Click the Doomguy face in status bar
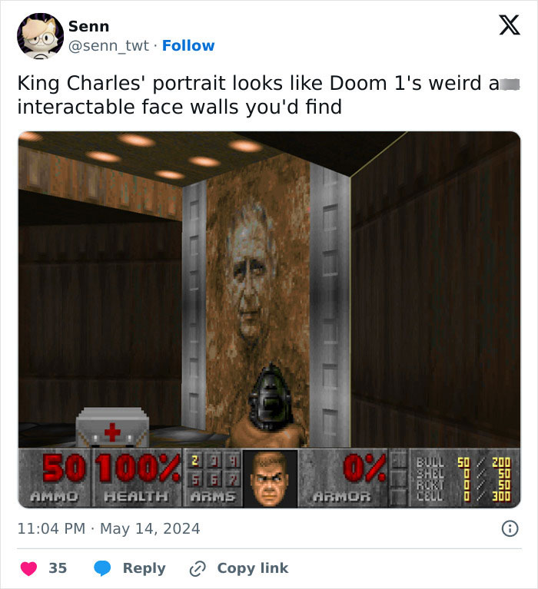538x589 pixels. 270,478
